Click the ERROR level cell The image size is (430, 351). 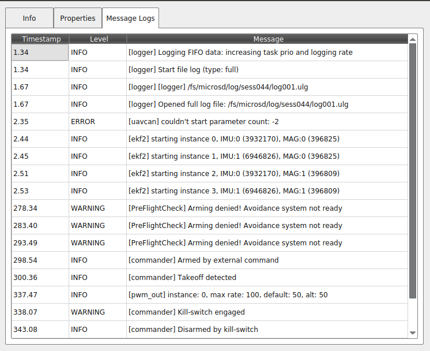click(x=97, y=122)
